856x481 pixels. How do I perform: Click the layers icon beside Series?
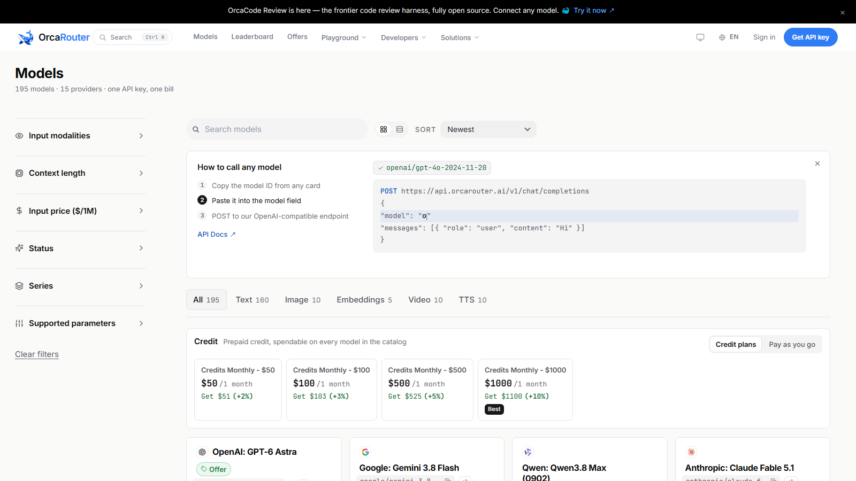click(x=19, y=286)
